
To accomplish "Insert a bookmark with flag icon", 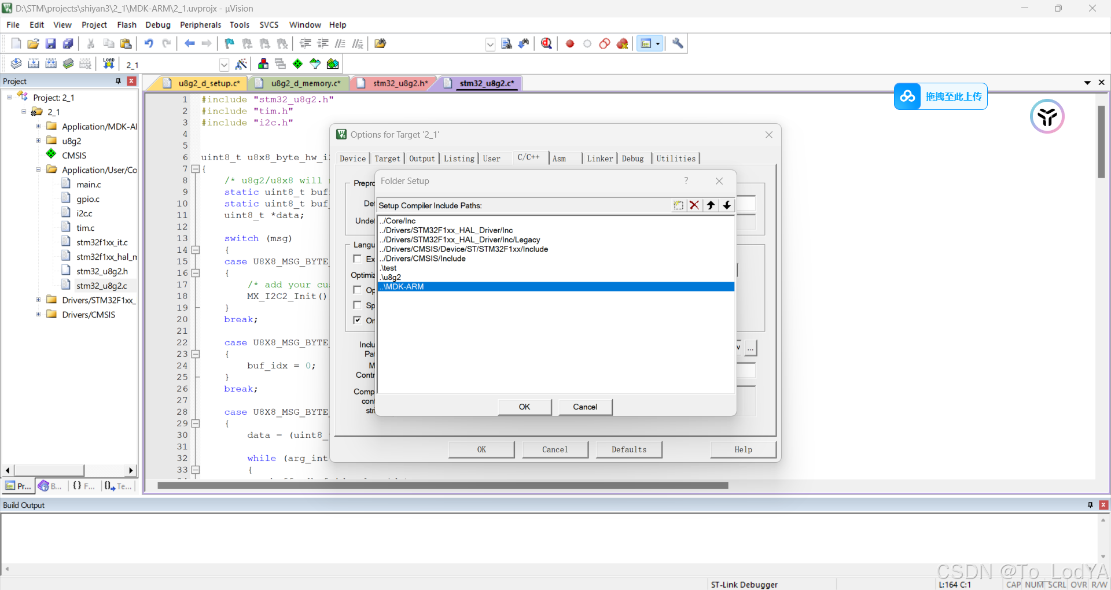I will 230,43.
